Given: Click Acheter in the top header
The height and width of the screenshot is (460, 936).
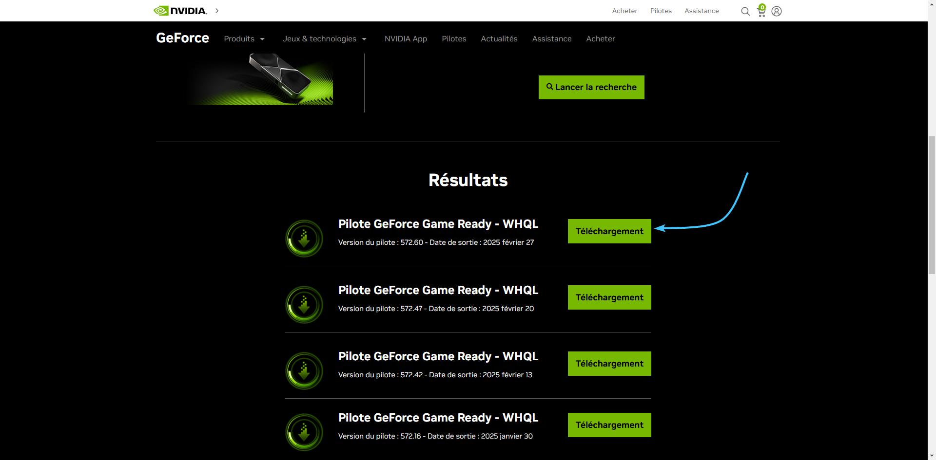Looking at the screenshot, I should (624, 11).
